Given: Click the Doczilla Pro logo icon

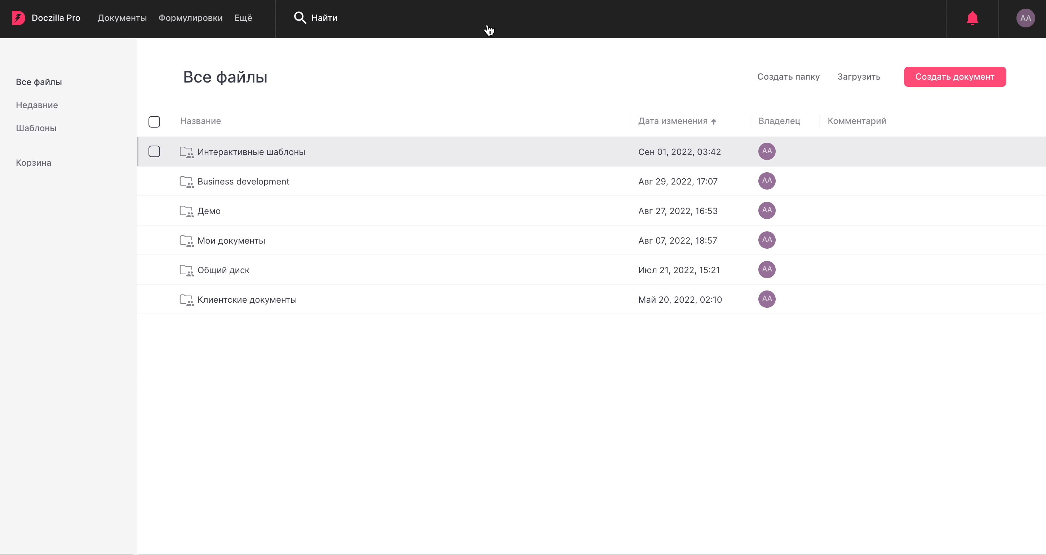Looking at the screenshot, I should [x=19, y=18].
